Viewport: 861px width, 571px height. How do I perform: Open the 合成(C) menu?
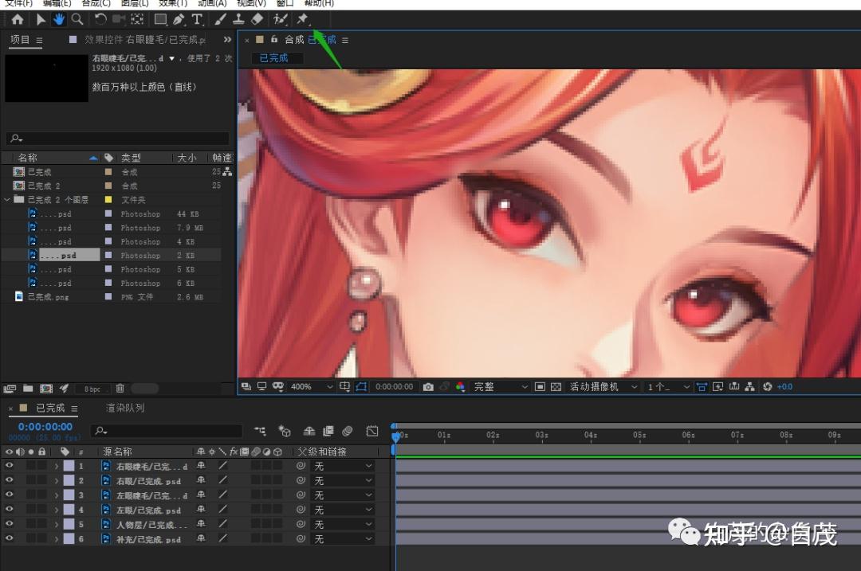(96, 3)
